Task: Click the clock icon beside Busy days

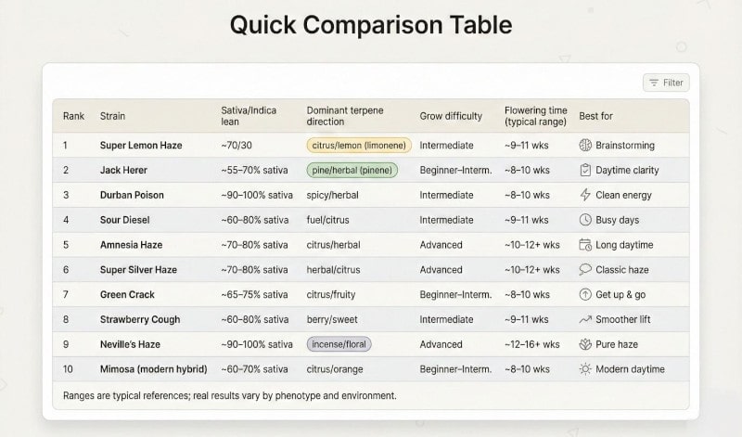Action: tap(585, 220)
